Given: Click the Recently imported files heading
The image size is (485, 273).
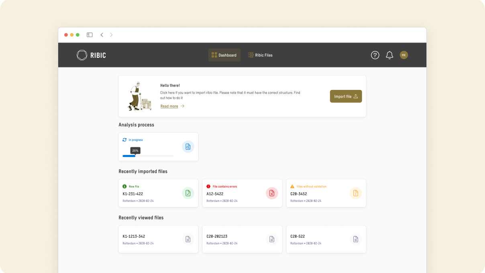Looking at the screenshot, I should pos(143,171).
